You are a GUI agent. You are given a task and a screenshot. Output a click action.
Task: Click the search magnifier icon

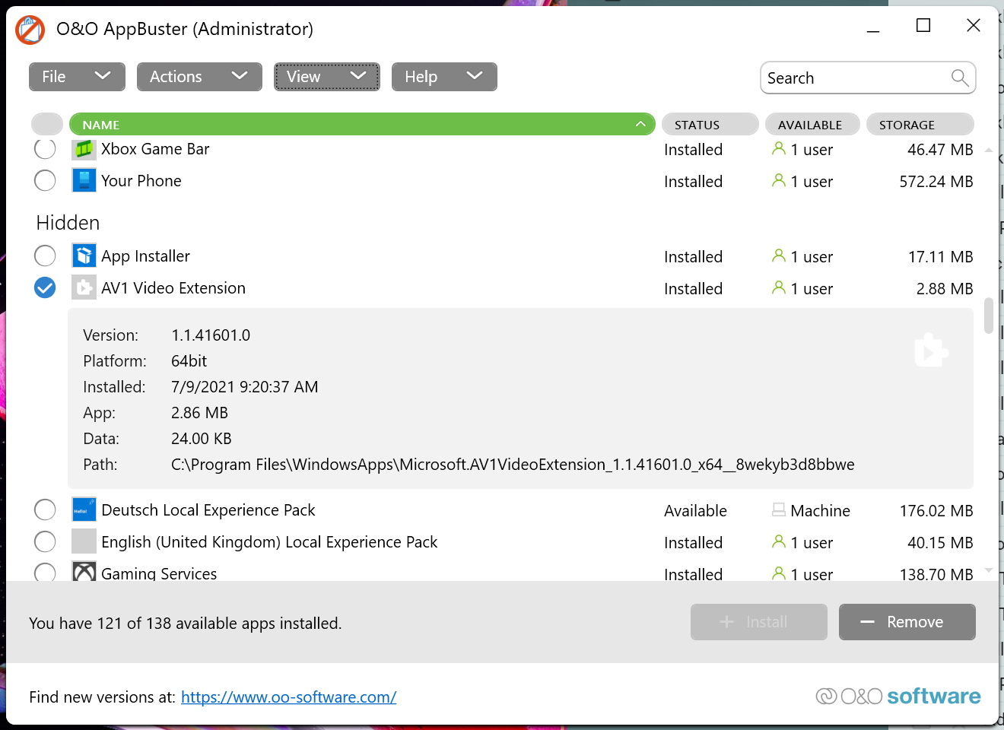click(x=960, y=78)
